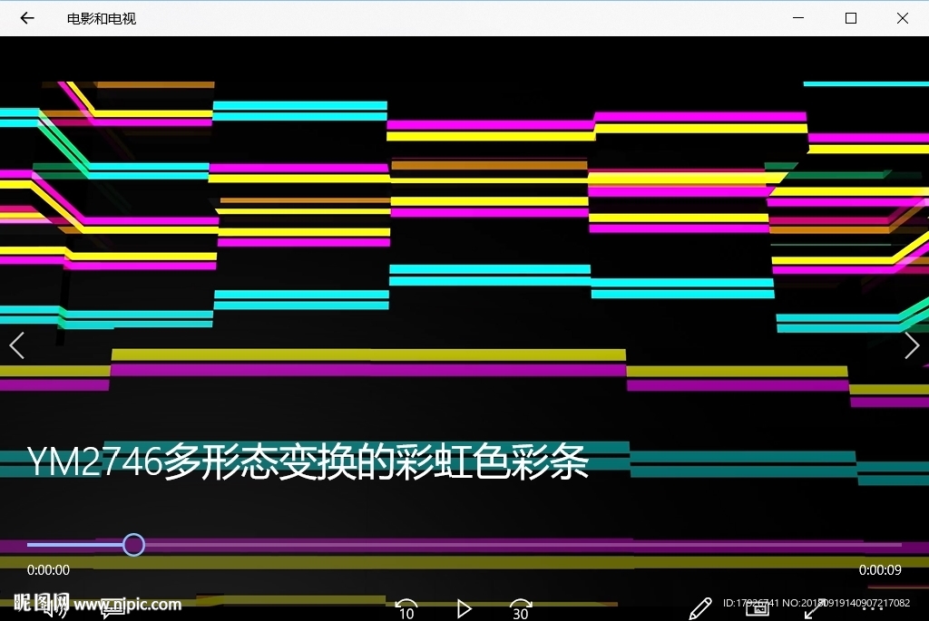929x621 pixels.
Task: Go back using the arrow beside 电影和电视
Action: point(27,18)
